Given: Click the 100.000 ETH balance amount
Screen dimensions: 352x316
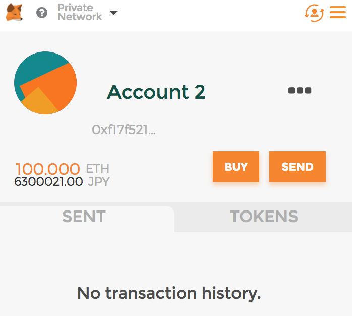Looking at the screenshot, I should (x=48, y=169).
